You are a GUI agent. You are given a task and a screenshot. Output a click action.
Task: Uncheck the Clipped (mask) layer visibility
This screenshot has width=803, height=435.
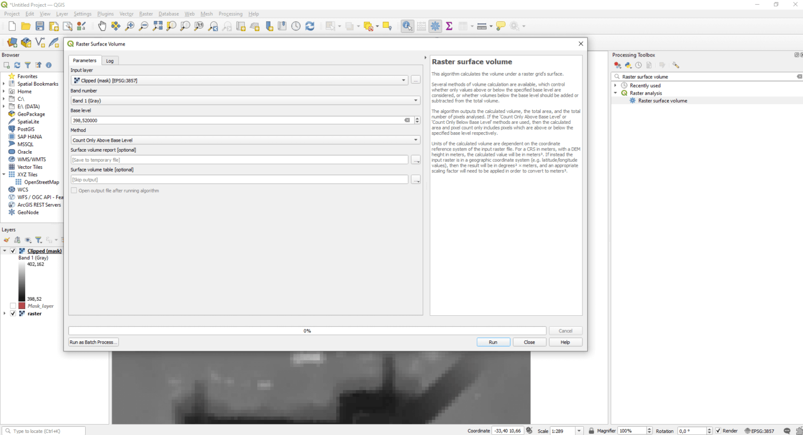[13, 251]
